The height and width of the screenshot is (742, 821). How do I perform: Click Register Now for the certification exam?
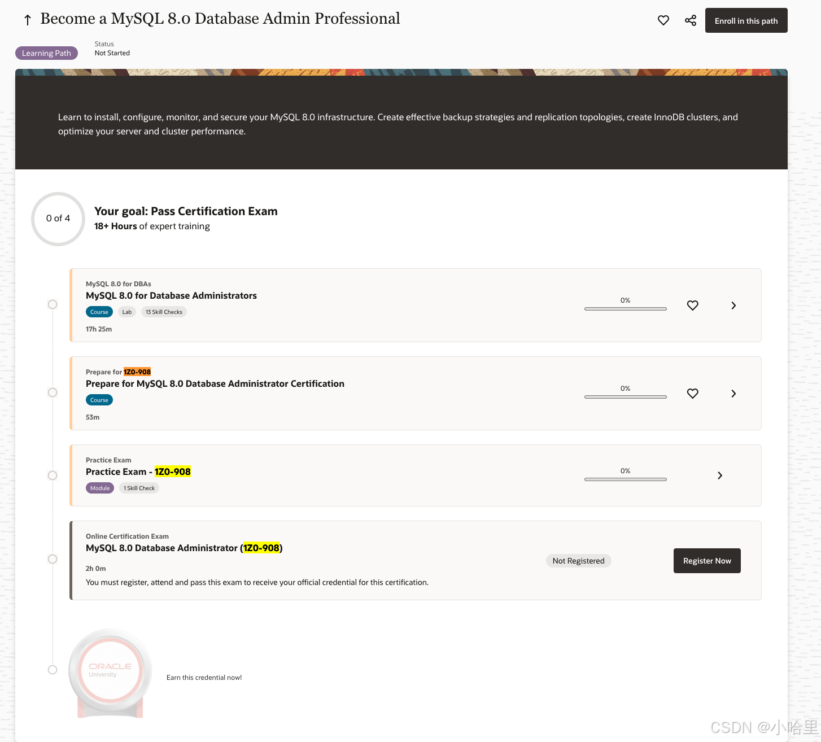[707, 561]
